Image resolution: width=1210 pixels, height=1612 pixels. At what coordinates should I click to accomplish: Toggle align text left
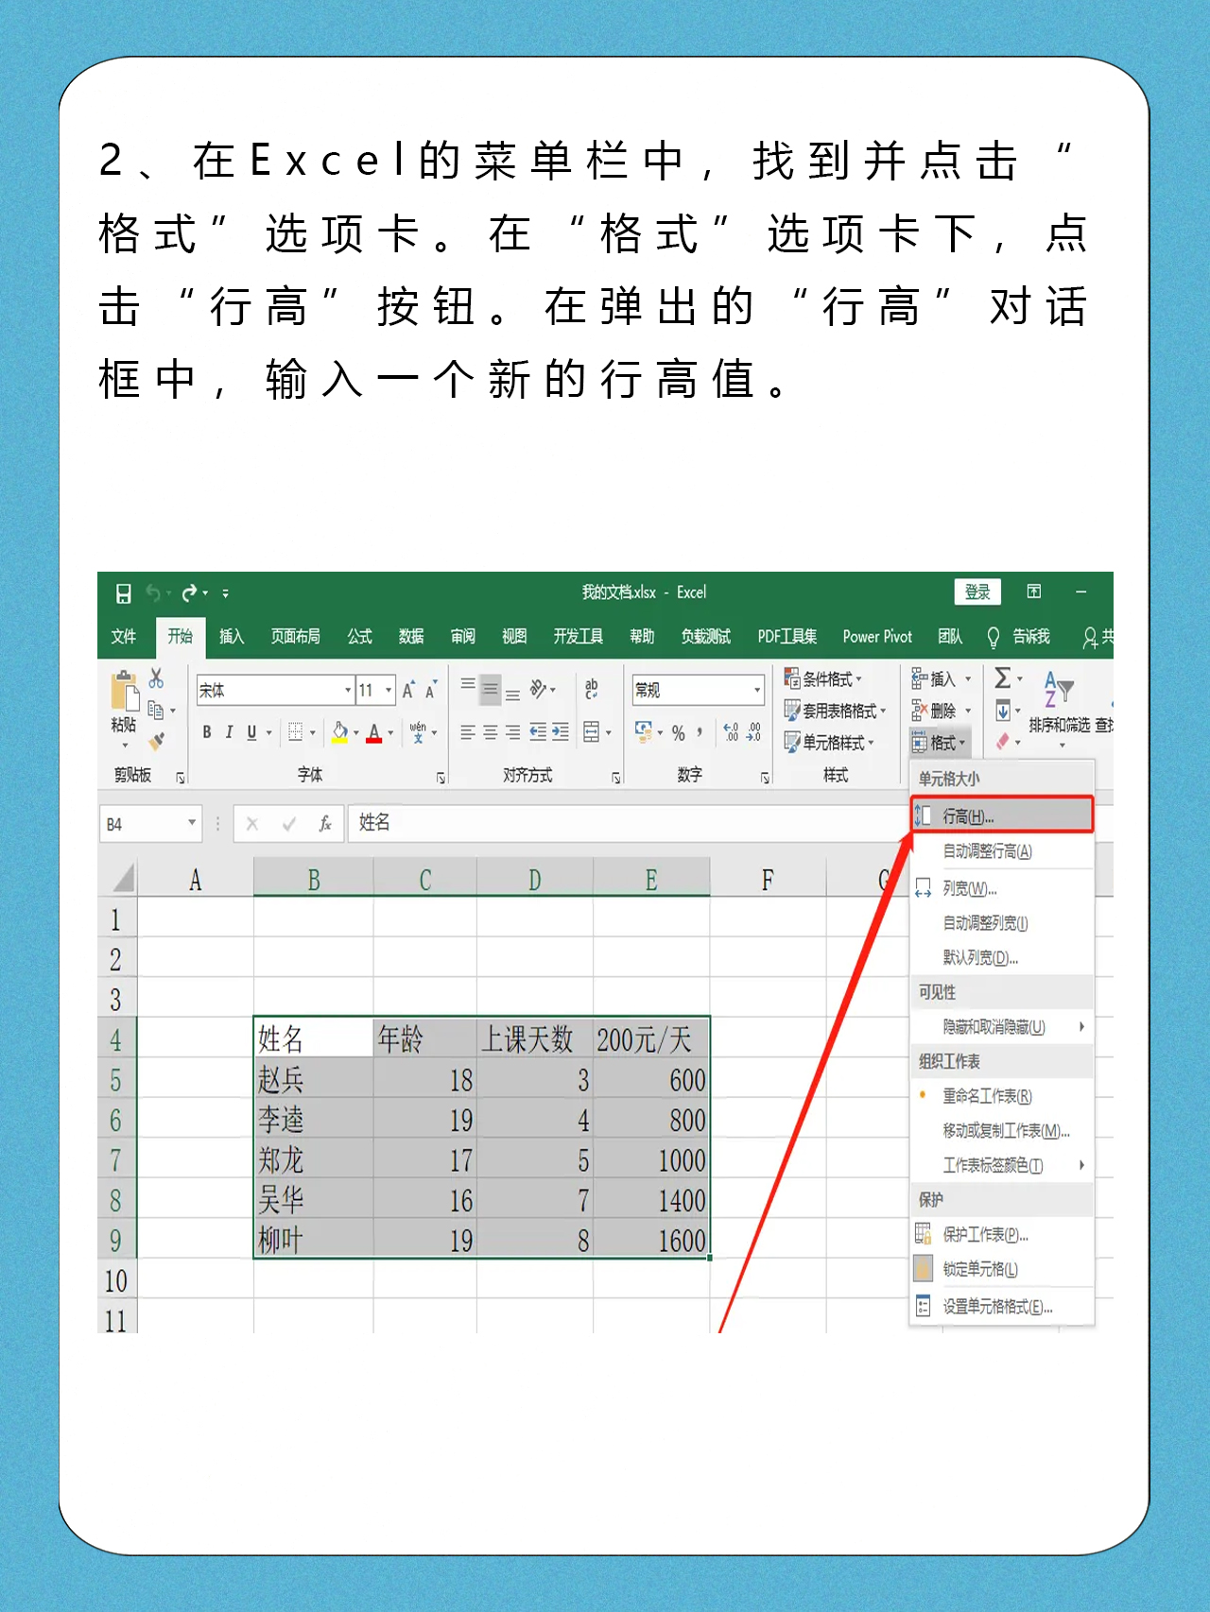468,732
